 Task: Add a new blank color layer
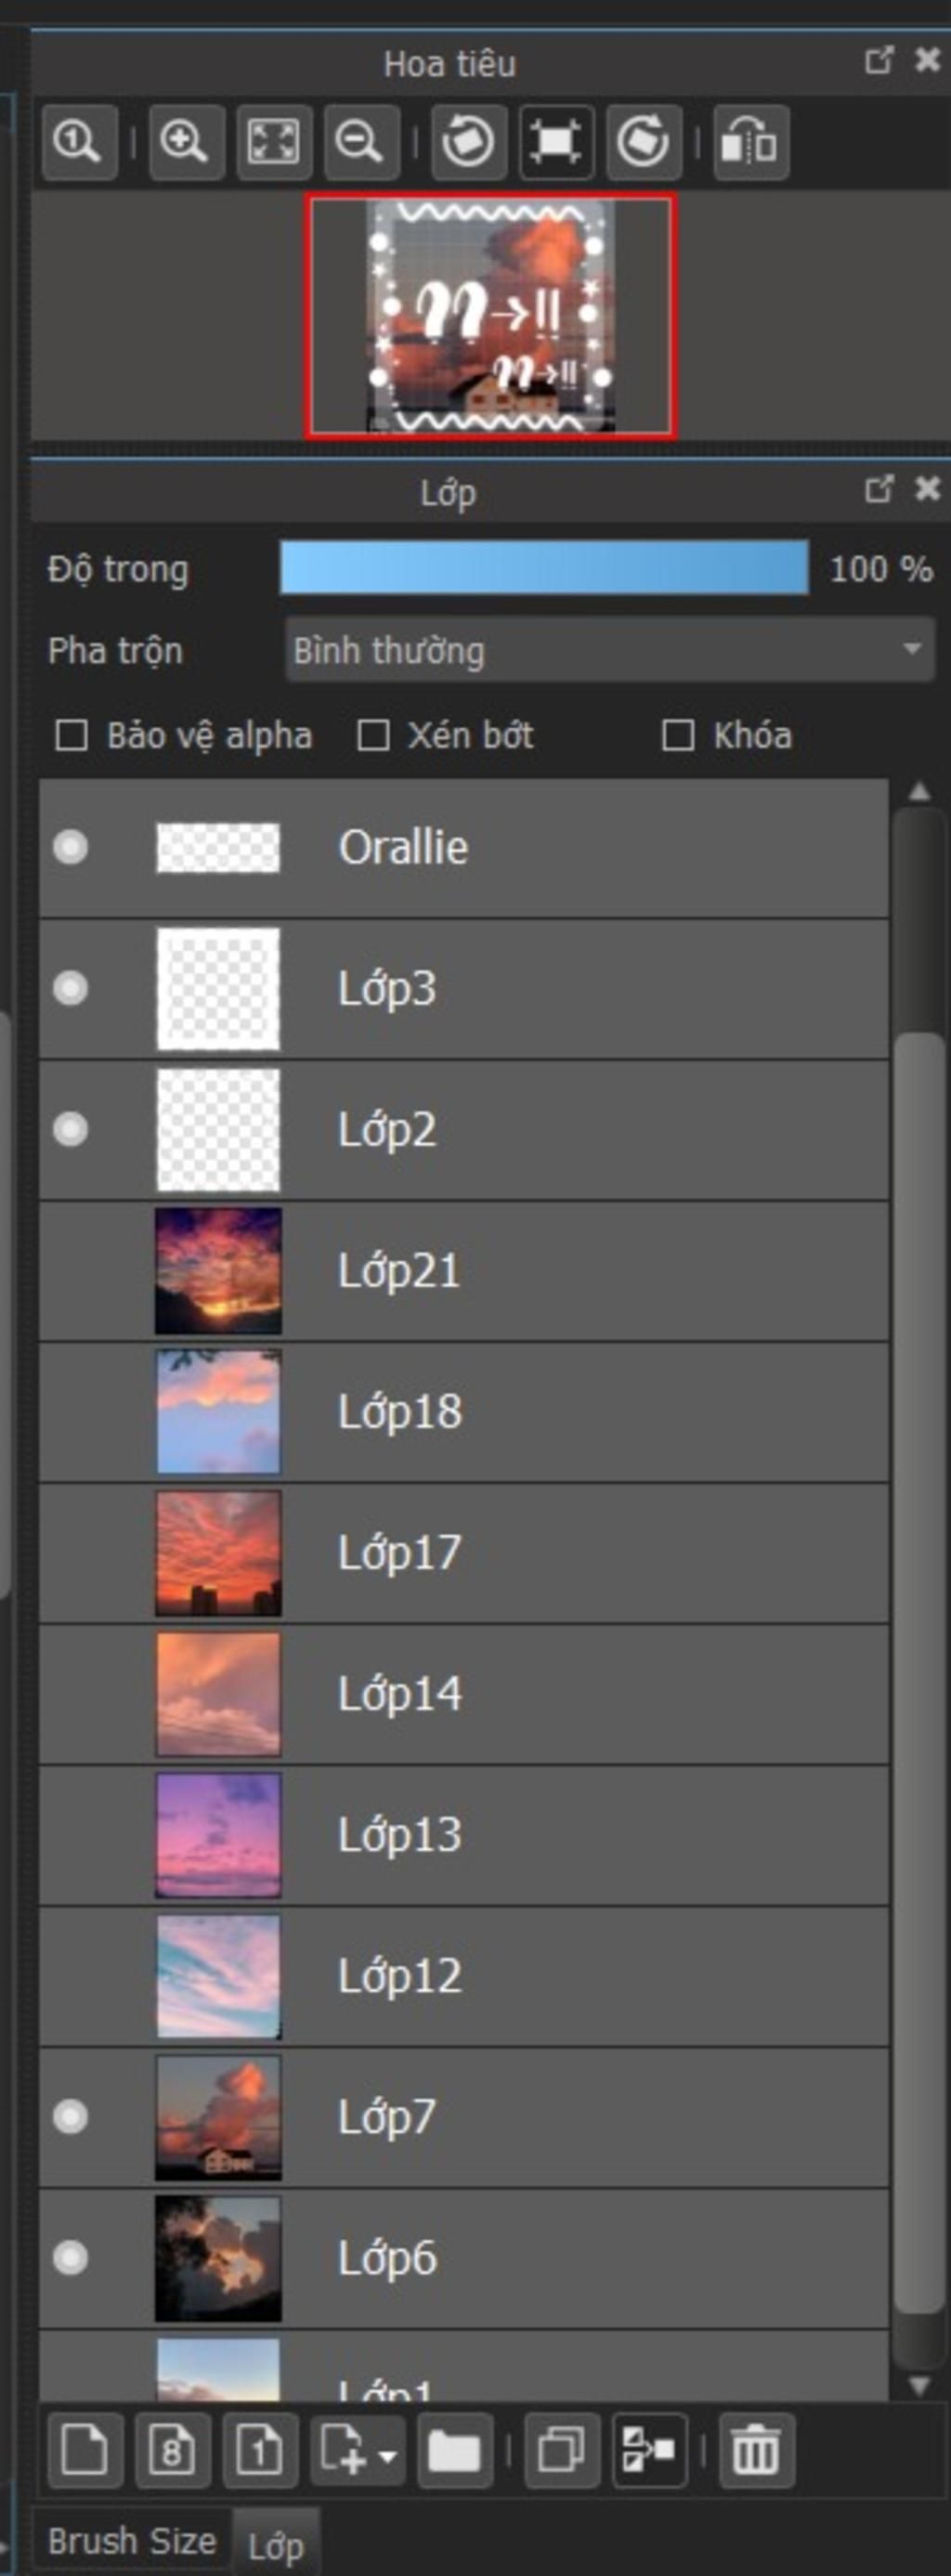pyautogui.click(x=85, y=2450)
